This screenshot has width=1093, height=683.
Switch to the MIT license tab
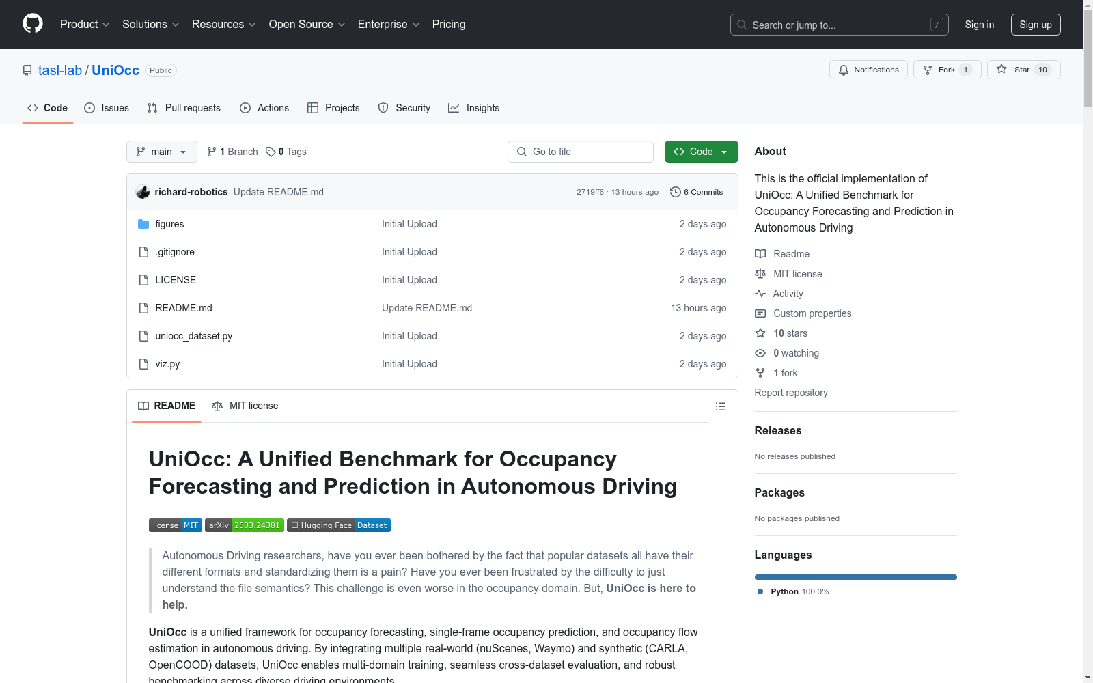click(245, 406)
